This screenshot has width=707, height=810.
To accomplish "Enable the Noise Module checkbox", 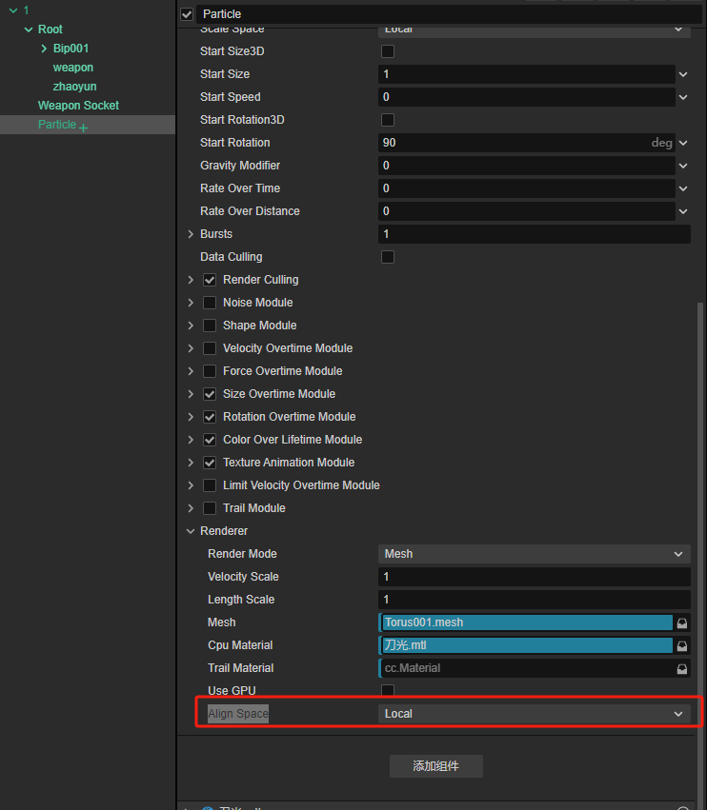I will coord(210,303).
